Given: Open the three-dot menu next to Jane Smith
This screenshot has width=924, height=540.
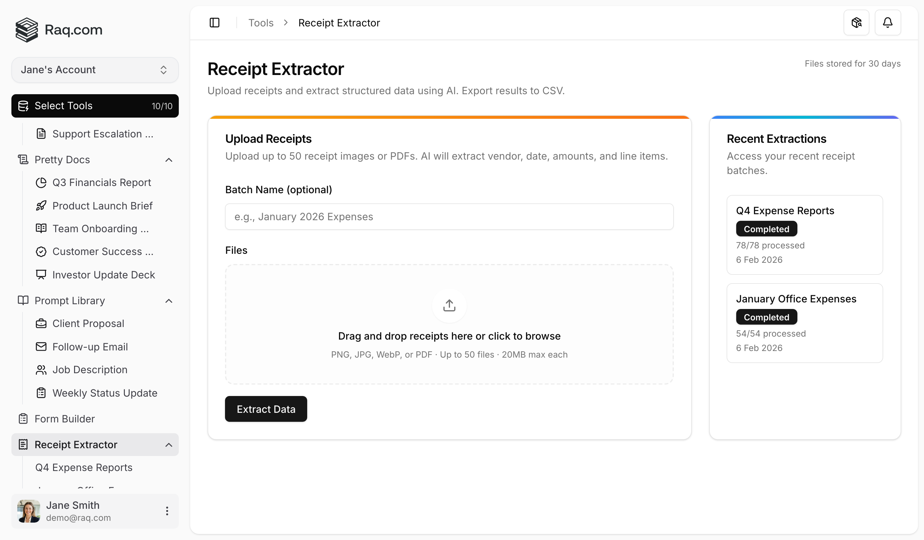Looking at the screenshot, I should 167,511.
